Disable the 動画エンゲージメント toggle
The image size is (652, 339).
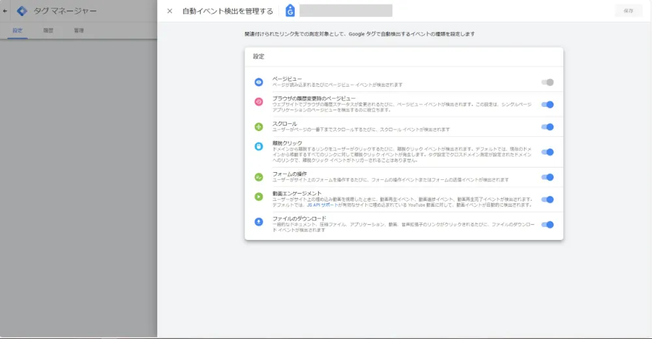pyautogui.click(x=547, y=199)
